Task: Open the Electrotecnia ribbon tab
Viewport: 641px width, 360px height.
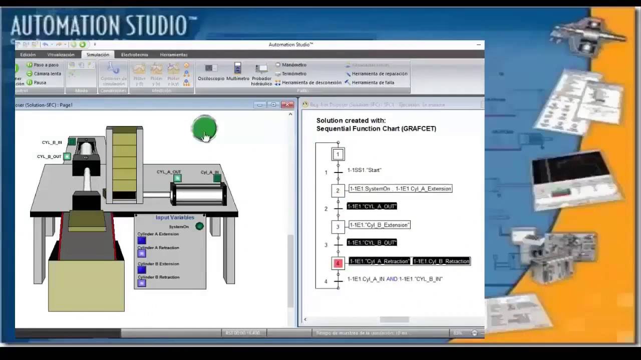Action: [x=134, y=54]
